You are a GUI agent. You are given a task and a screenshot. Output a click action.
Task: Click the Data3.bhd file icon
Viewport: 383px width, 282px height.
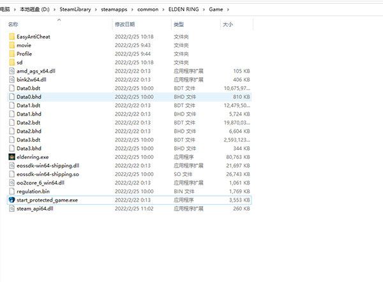click(x=12, y=148)
